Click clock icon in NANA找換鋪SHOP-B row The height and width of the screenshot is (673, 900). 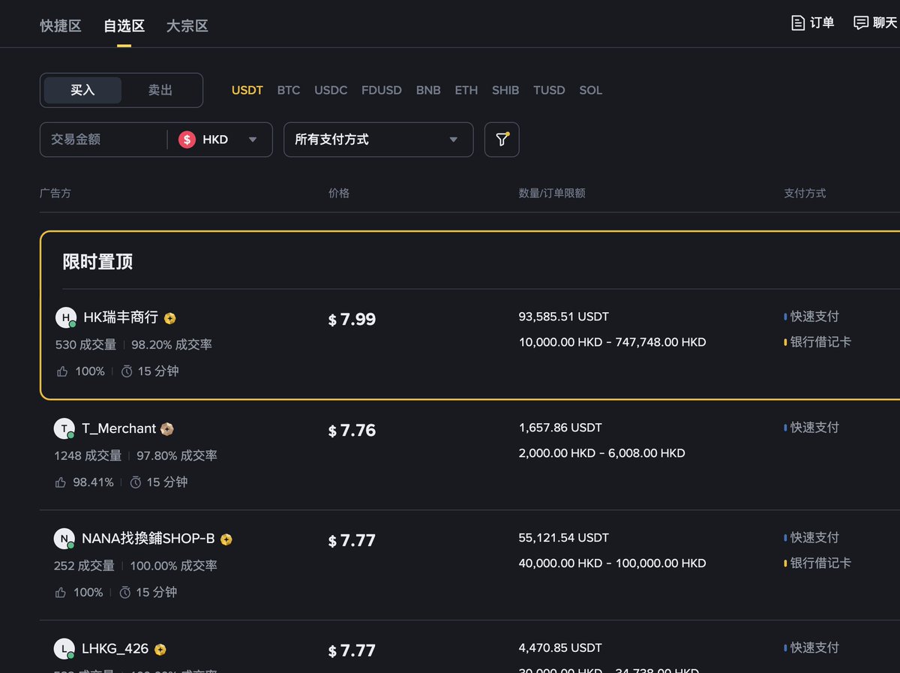[125, 593]
